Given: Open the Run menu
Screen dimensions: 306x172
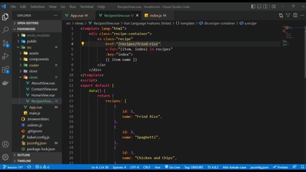Looking at the screenshot, I should [x=73, y=7].
